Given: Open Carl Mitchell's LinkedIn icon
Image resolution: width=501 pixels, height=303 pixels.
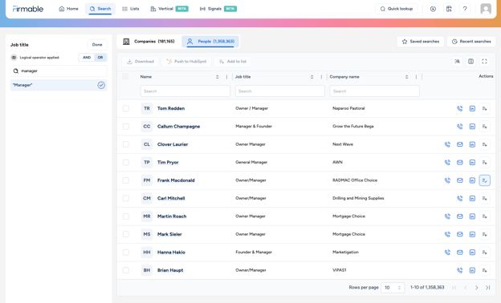Looking at the screenshot, I should pos(472,198).
